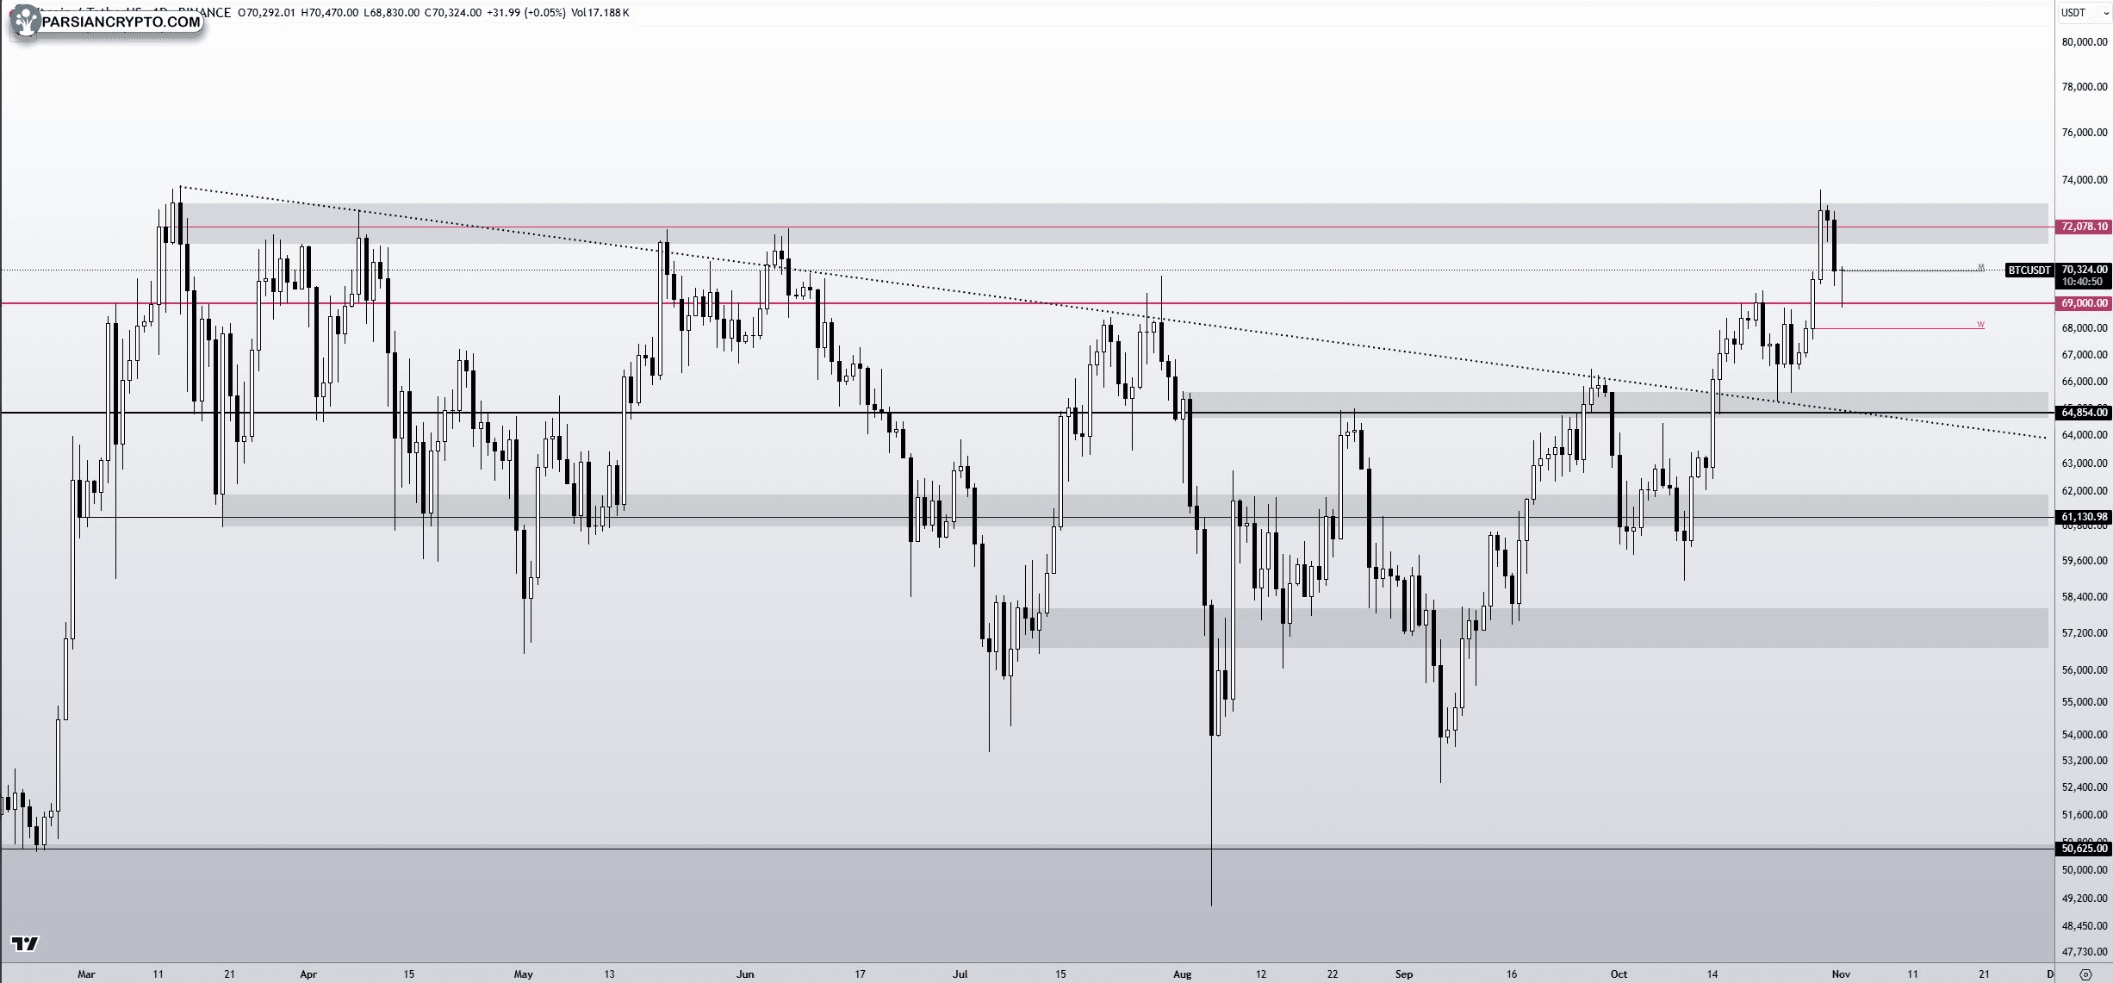Click 78,000.00 on the price scale

point(2084,87)
